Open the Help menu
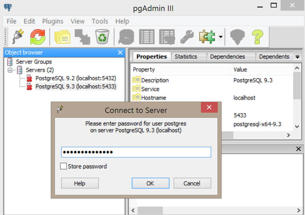 click(122, 21)
